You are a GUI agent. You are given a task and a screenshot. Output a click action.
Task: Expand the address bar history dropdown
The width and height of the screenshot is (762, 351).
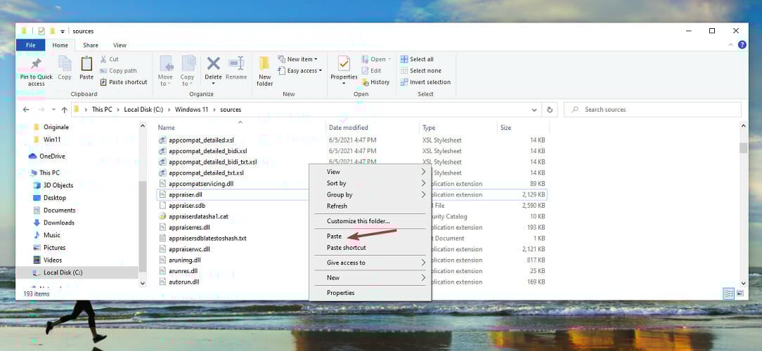tap(535, 110)
